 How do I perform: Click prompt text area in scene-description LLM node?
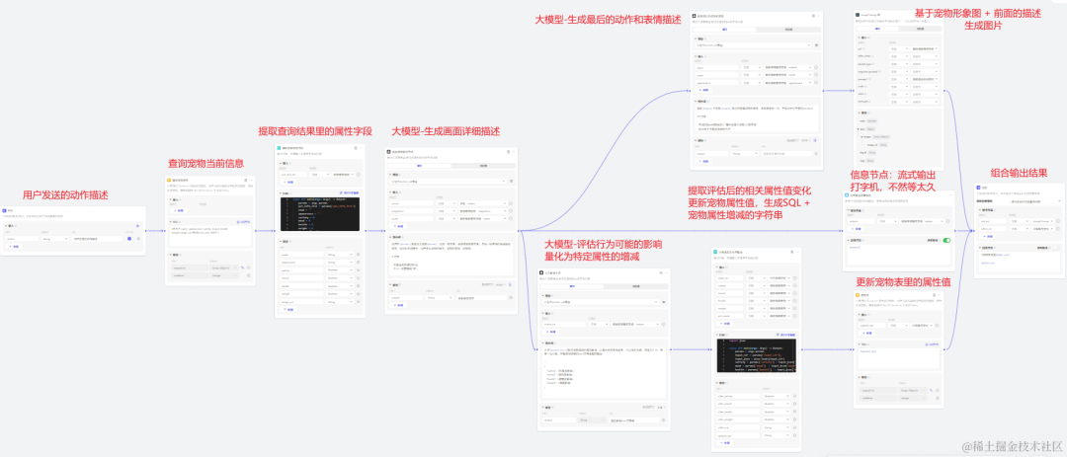point(451,258)
